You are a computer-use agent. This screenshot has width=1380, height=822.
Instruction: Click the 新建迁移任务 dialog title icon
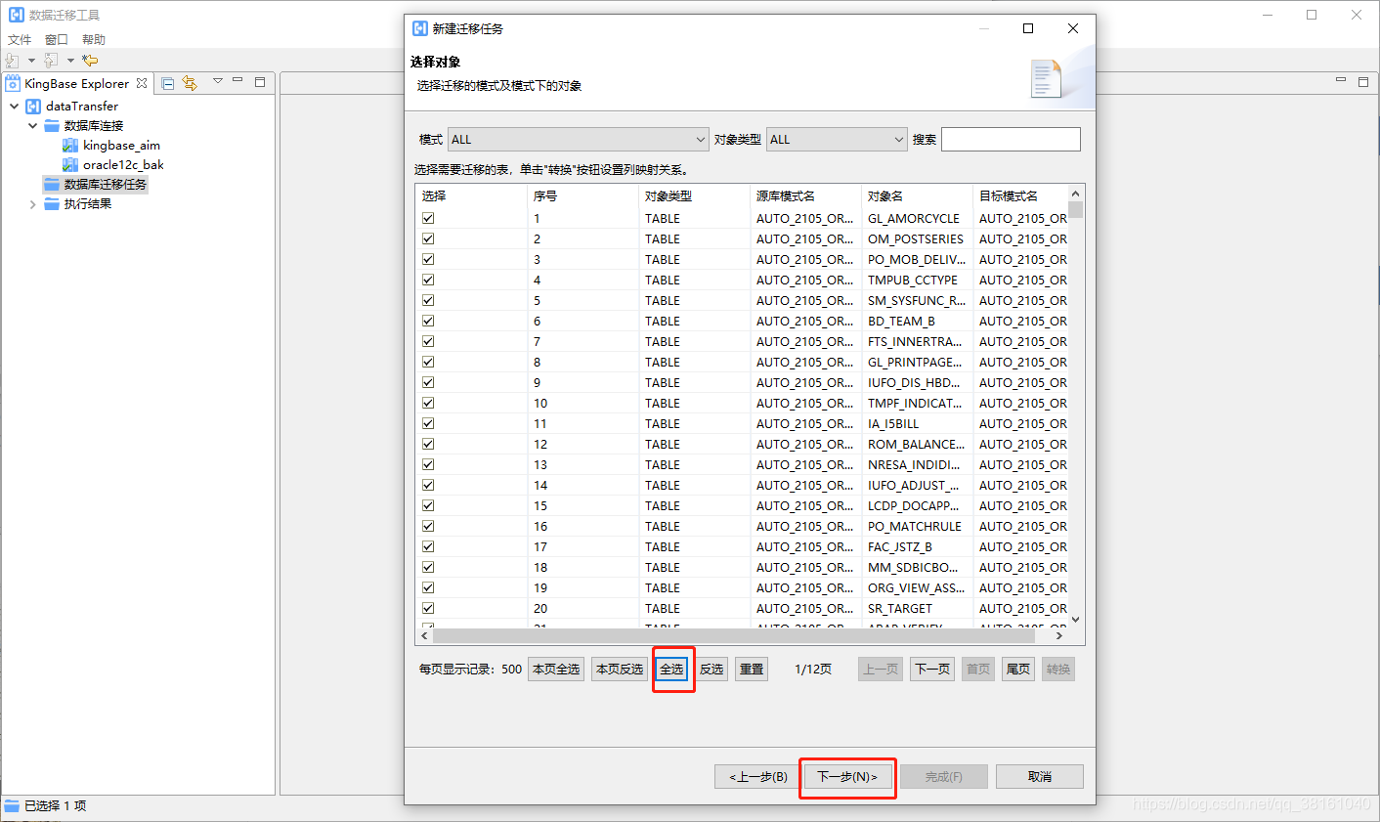click(420, 28)
